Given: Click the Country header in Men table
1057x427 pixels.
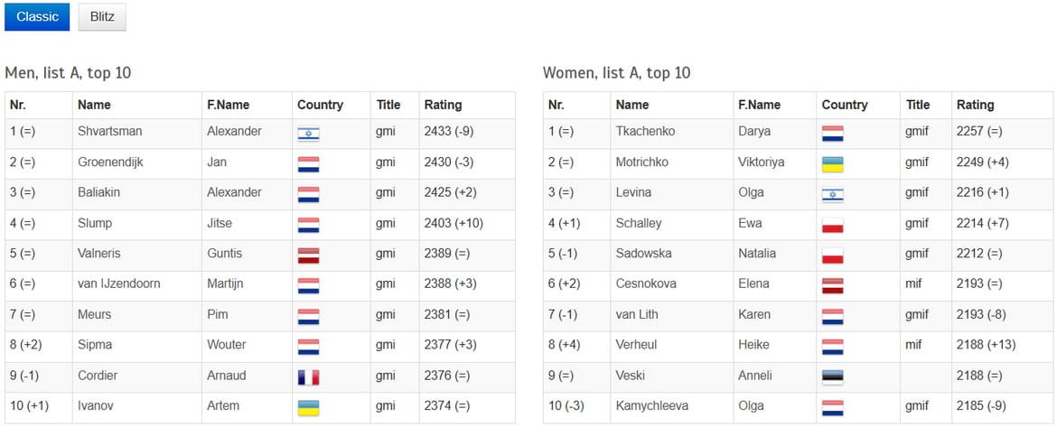Looking at the screenshot, I should (320, 105).
